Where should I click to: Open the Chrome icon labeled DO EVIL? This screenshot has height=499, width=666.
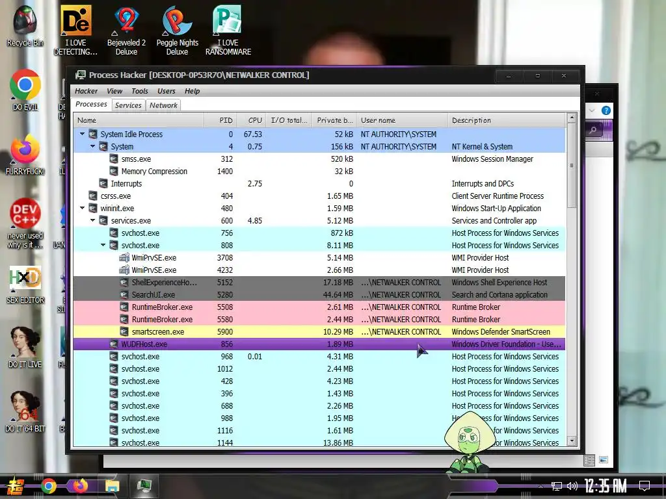(x=25, y=90)
